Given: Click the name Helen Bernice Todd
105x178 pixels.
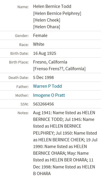Looking at the screenshot, I should (52, 6).
